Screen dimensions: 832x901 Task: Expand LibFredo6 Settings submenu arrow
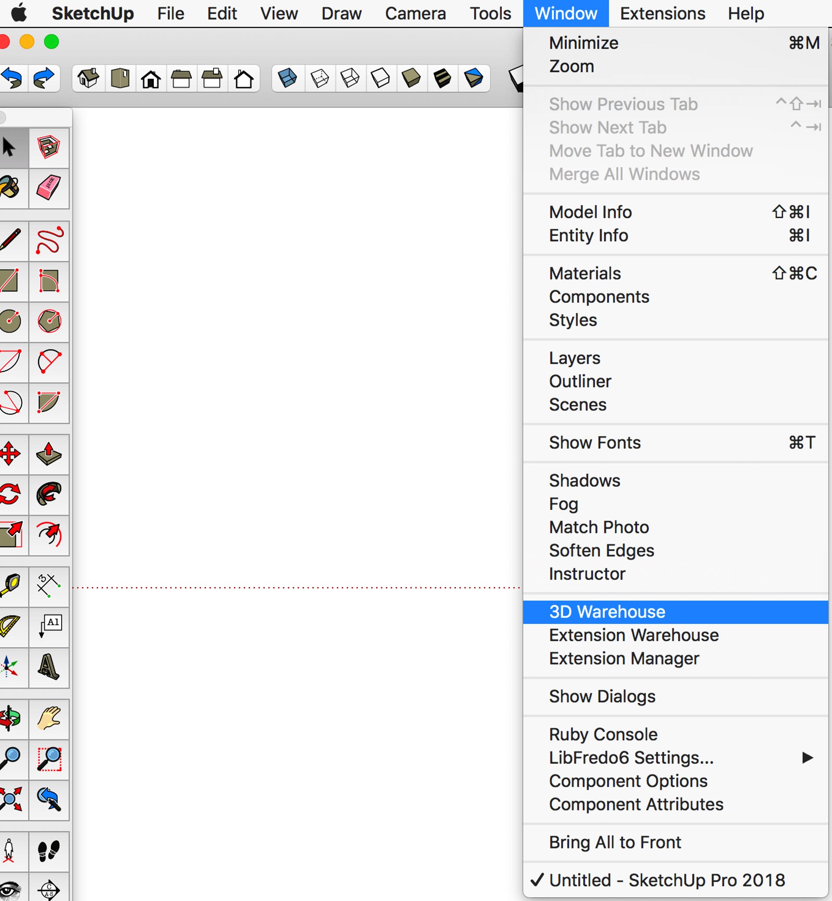point(807,758)
